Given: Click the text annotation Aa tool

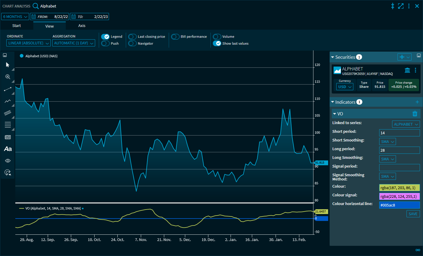Looking at the screenshot, I should pos(8,149).
